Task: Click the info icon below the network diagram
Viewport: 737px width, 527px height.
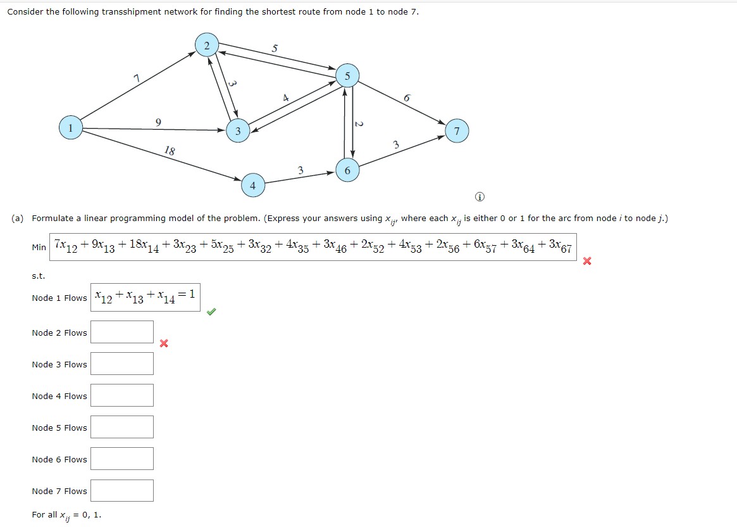Action: click(480, 197)
